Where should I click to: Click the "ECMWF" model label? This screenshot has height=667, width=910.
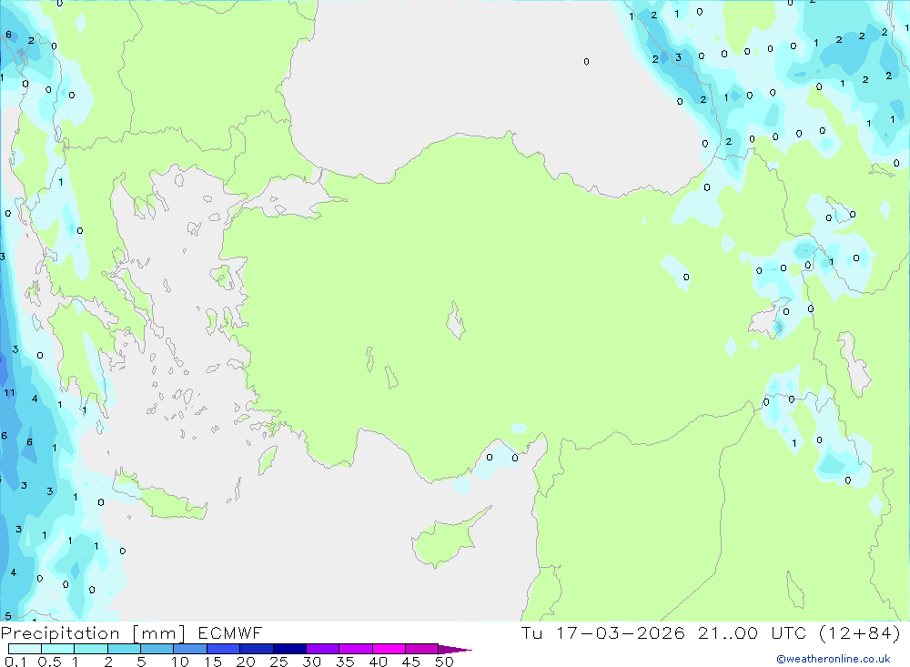pyautogui.click(x=230, y=633)
